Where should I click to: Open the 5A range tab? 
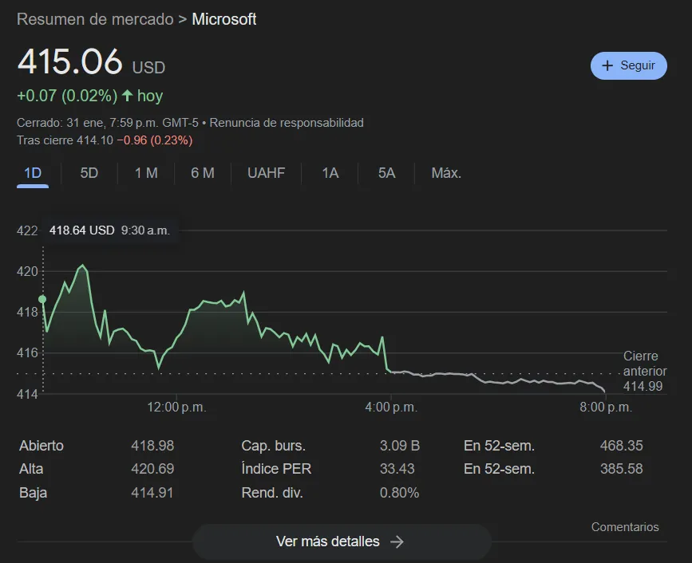point(386,173)
